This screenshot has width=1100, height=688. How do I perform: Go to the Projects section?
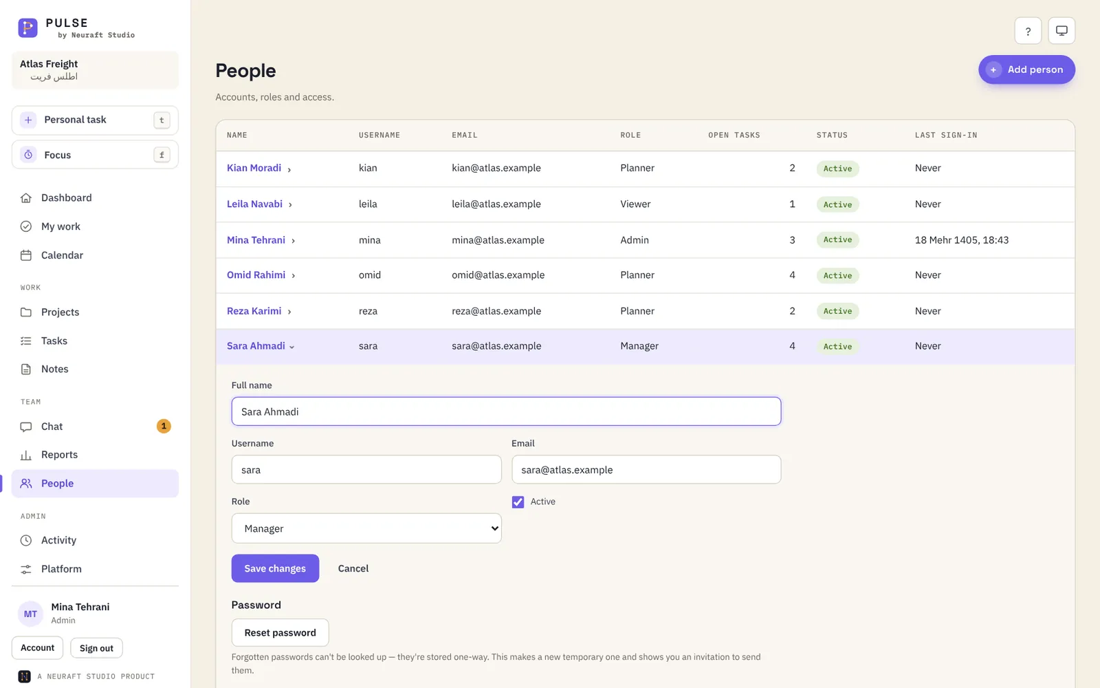point(95,312)
